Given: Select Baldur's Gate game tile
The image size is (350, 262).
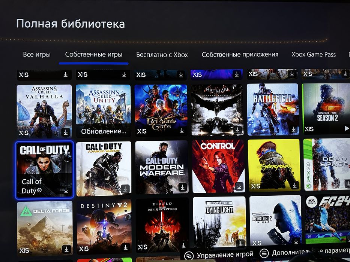Looking at the screenshot, I should 161,110.
